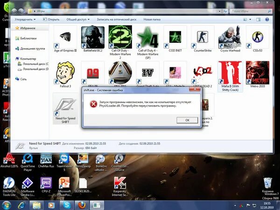The height and width of the screenshot is (210, 280).
Task: Open CheMax Rus desktop shortcut
Action: coord(46,161)
